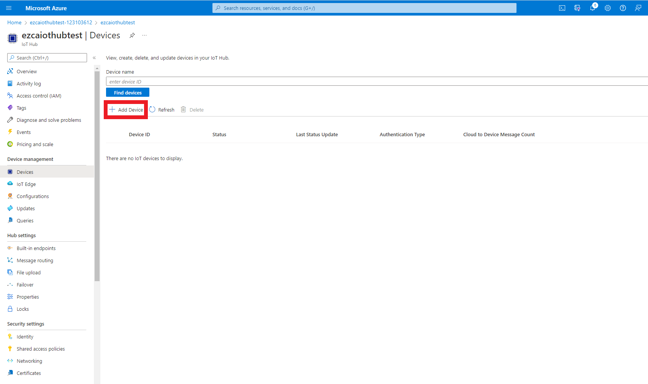Click the Access control (IAM) icon

click(10, 96)
